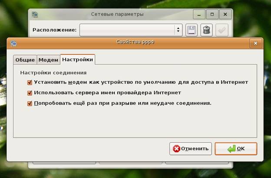Close the Свойства ppp0 dialog
The width and height of the screenshot is (271, 178).
[255, 43]
